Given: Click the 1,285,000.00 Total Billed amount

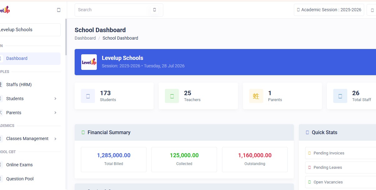Looking at the screenshot, I should (114, 155).
